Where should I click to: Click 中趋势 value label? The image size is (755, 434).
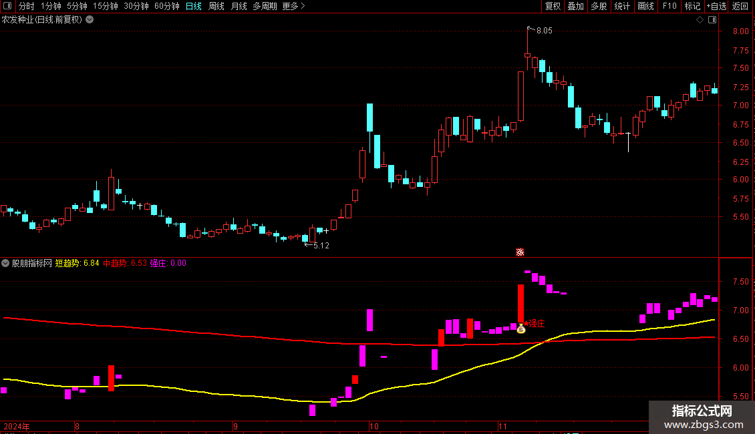(125, 263)
